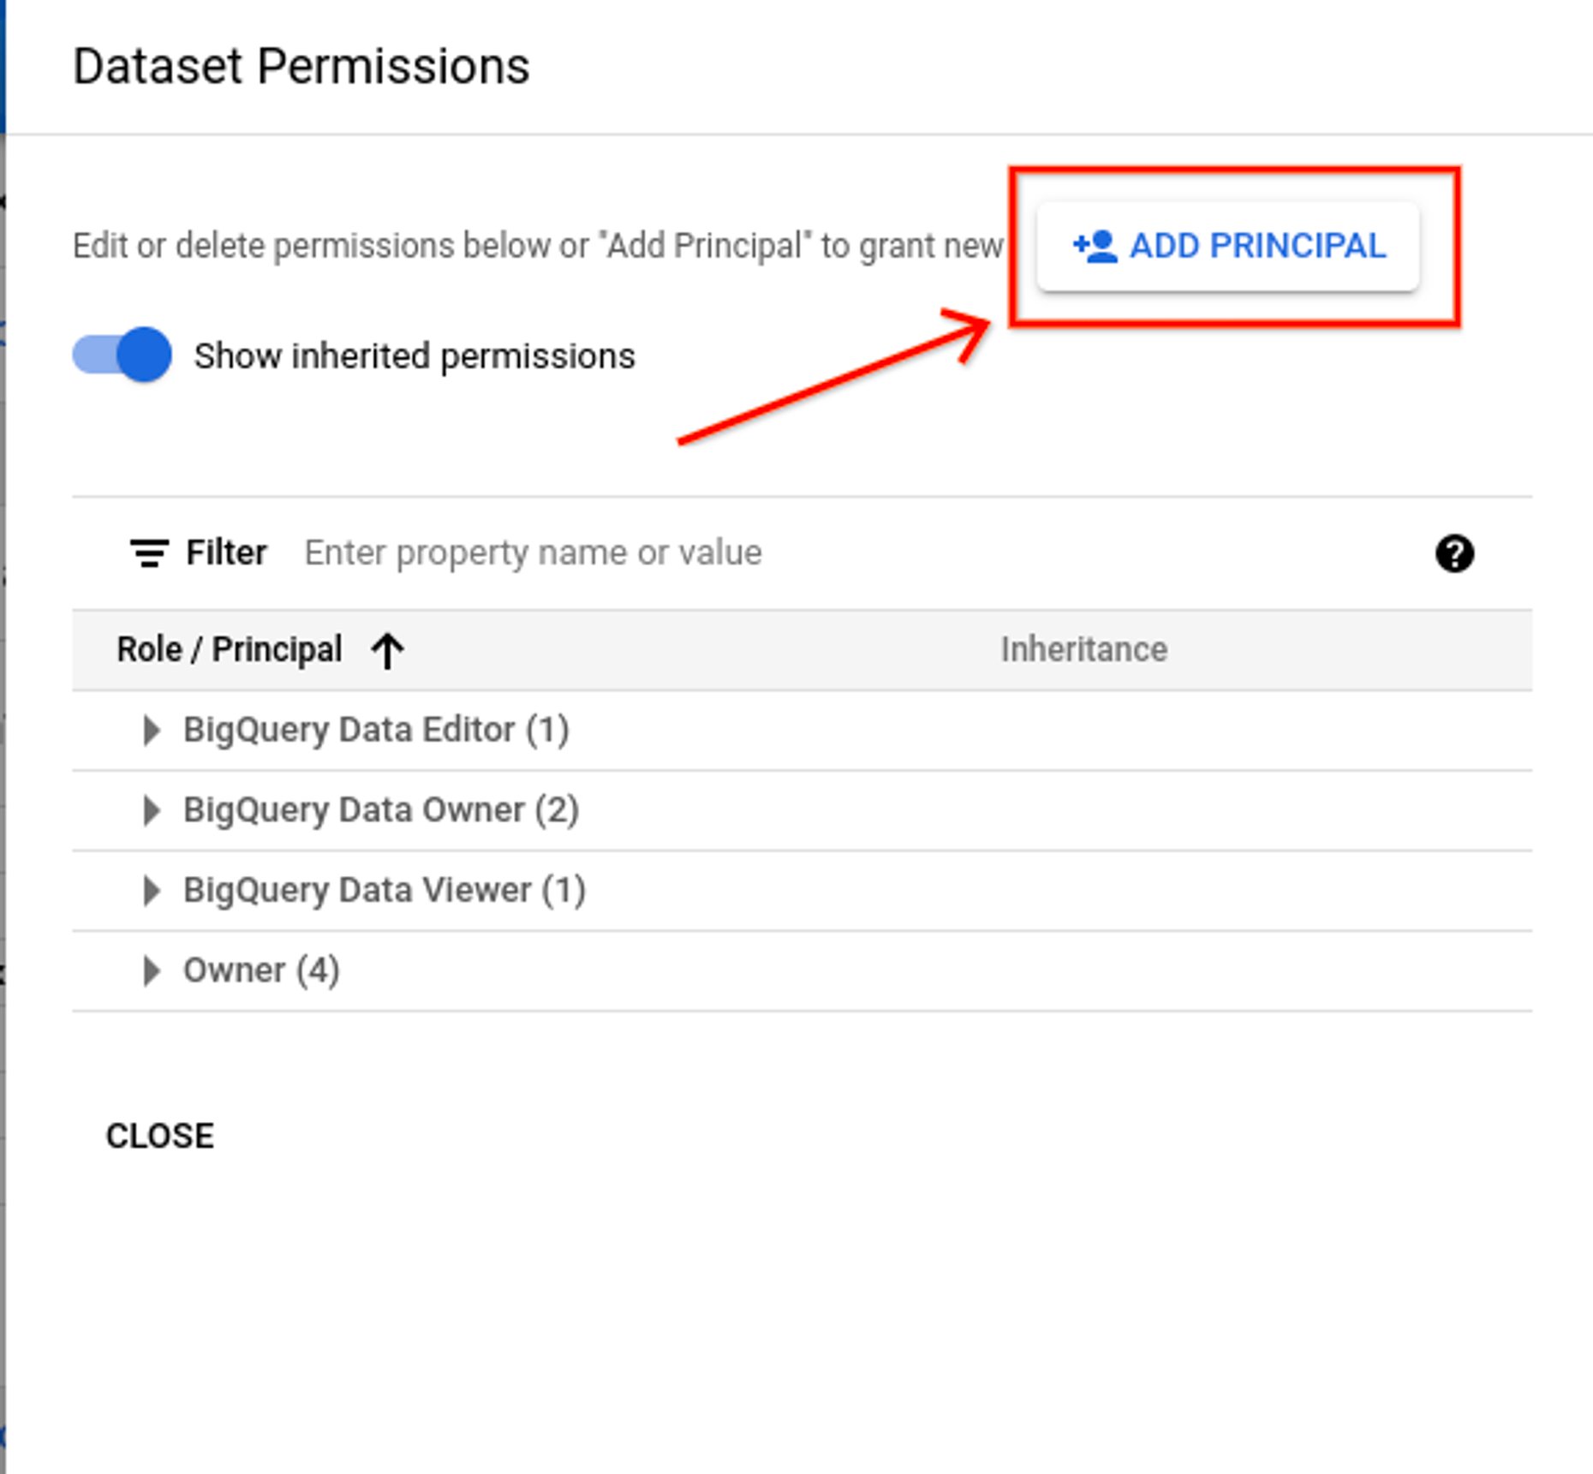Toggle the inherited permissions switch off
This screenshot has width=1593, height=1474.
[x=120, y=355]
